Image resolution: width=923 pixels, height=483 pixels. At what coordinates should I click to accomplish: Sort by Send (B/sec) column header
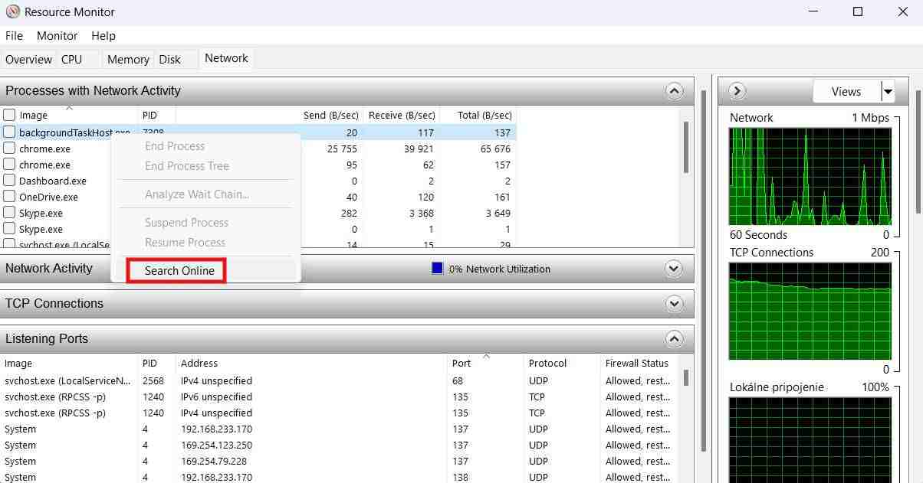click(331, 116)
